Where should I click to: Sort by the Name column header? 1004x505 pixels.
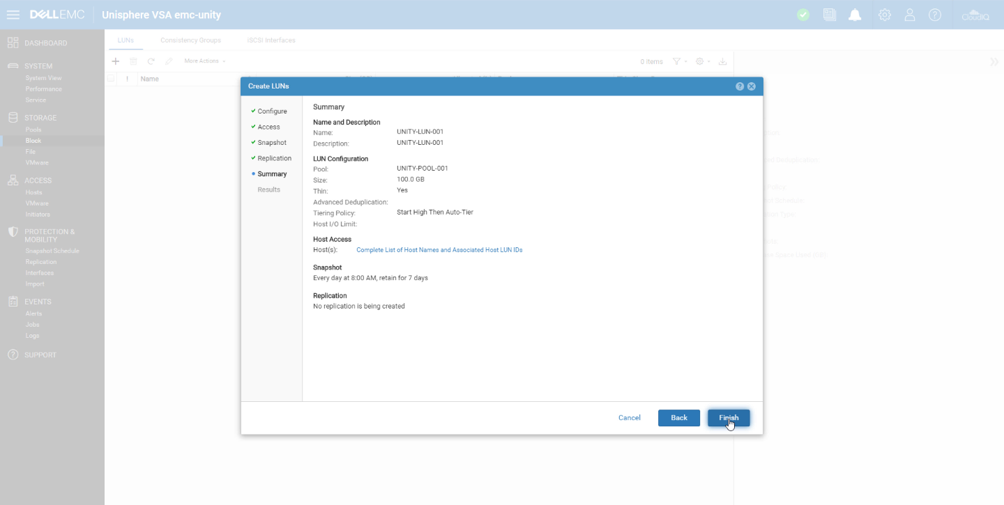pyautogui.click(x=150, y=79)
